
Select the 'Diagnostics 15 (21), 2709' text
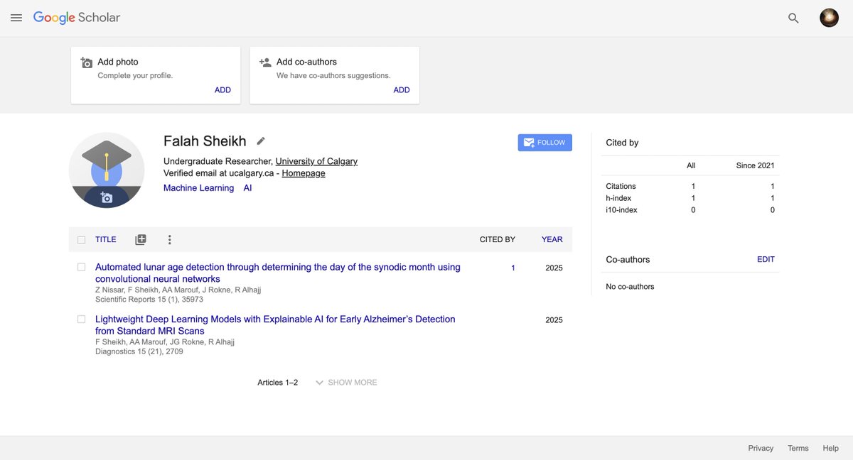tap(139, 351)
